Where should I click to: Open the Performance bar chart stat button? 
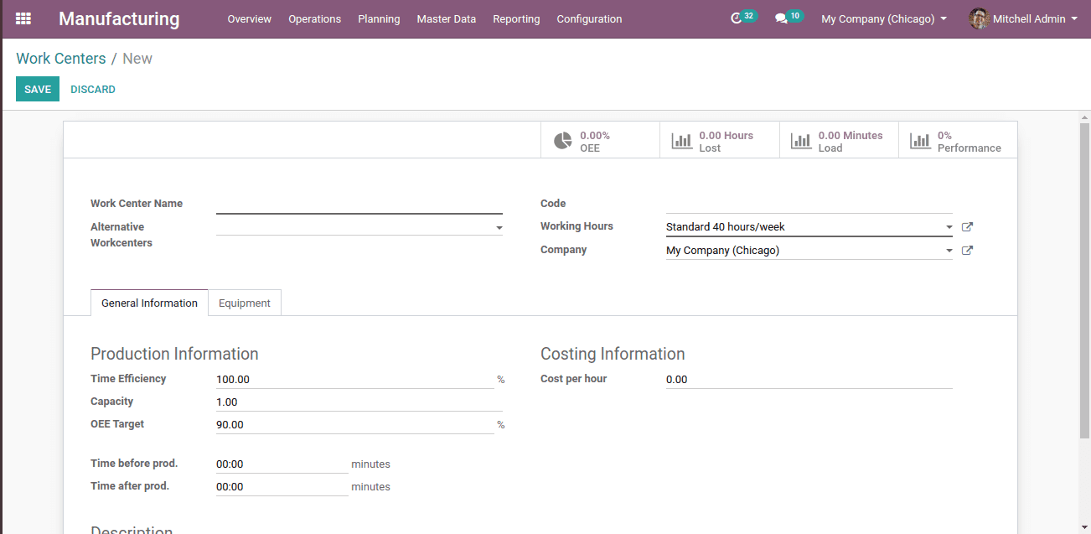958,141
